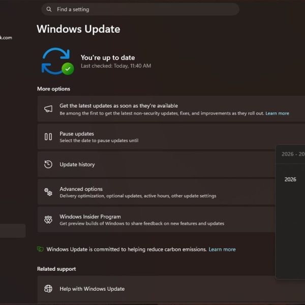
Task: Click the Update history clock icon
Action: tap(48, 164)
